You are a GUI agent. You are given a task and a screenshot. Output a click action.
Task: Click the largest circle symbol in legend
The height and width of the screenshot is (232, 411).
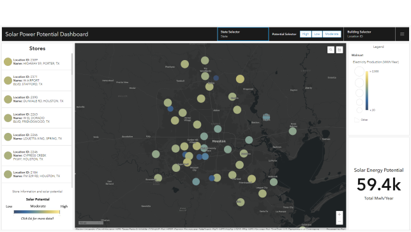point(359,72)
